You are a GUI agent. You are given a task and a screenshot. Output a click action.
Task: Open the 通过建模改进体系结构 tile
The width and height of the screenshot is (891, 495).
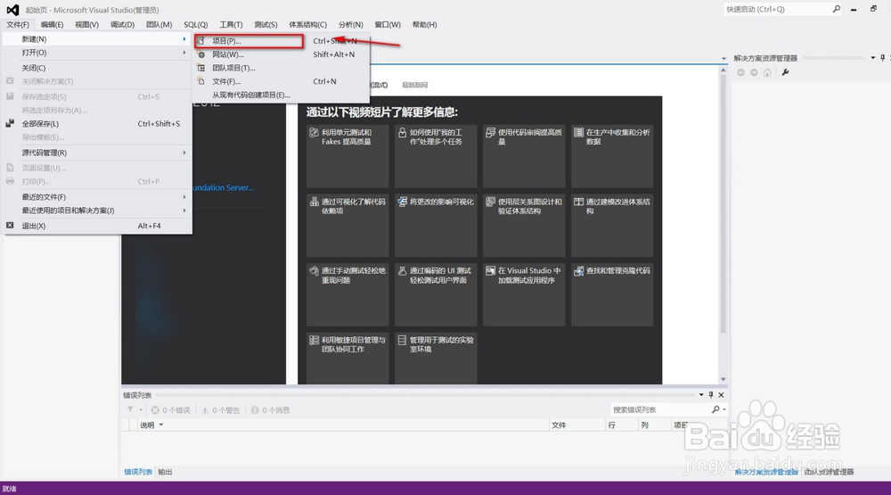[612, 226]
